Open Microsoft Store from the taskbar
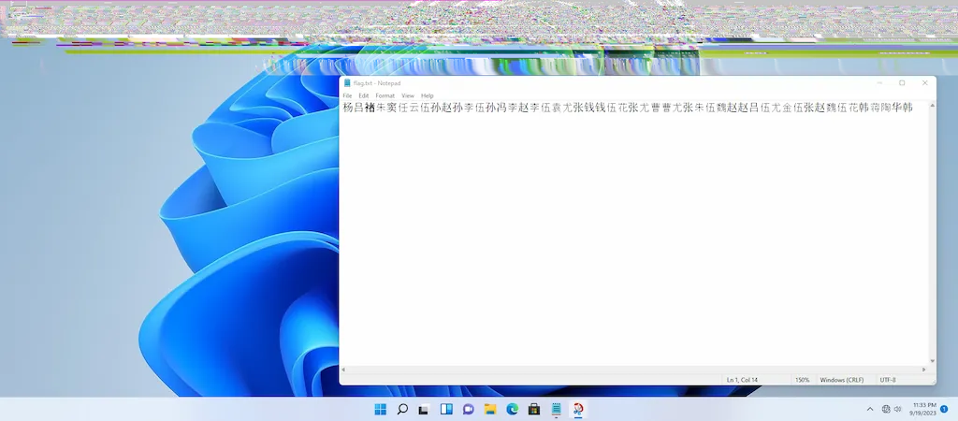Viewport: 958px width, 421px height. pyautogui.click(x=534, y=409)
